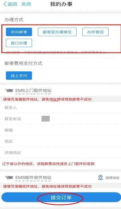Choose 办件寄回 option
This screenshot has height=209, width=121.
pos(95,32)
